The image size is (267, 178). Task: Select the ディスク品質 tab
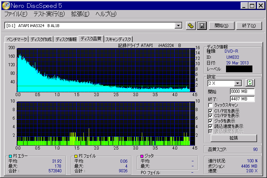pos(91,39)
